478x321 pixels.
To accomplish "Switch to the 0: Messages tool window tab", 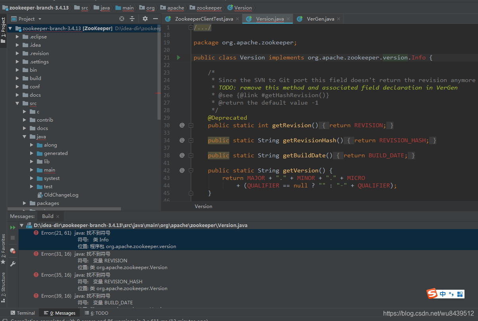I will click(x=60, y=313).
